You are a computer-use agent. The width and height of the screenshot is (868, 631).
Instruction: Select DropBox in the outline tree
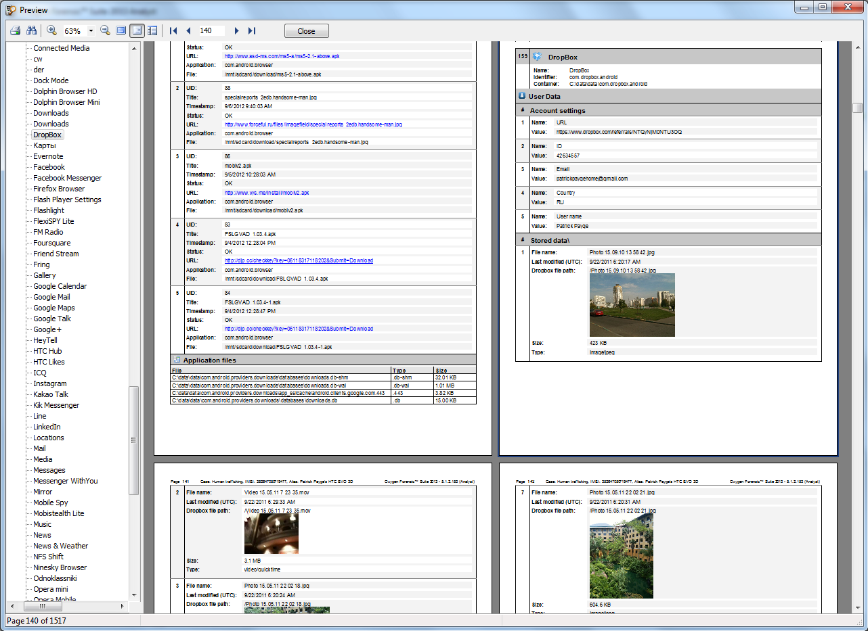point(47,135)
